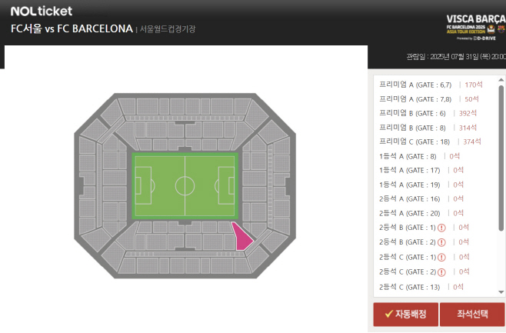Select the highlighted pink seating section

(241, 237)
